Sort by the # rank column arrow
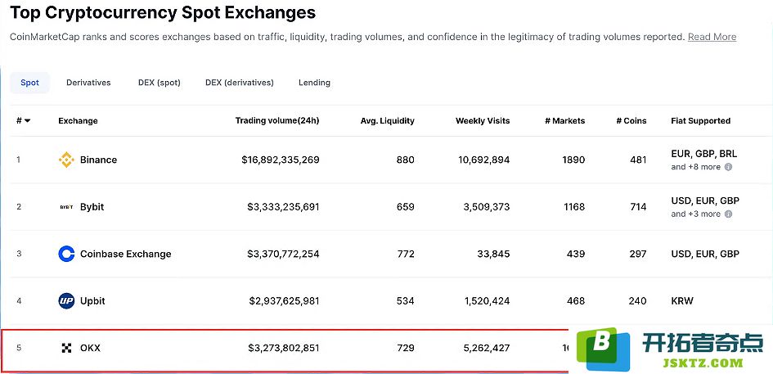The image size is (773, 374). click(27, 121)
